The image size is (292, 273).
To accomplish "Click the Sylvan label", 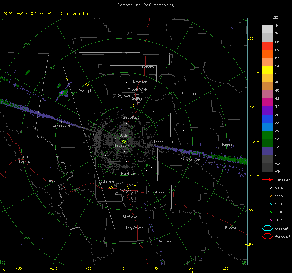I will (124, 96).
